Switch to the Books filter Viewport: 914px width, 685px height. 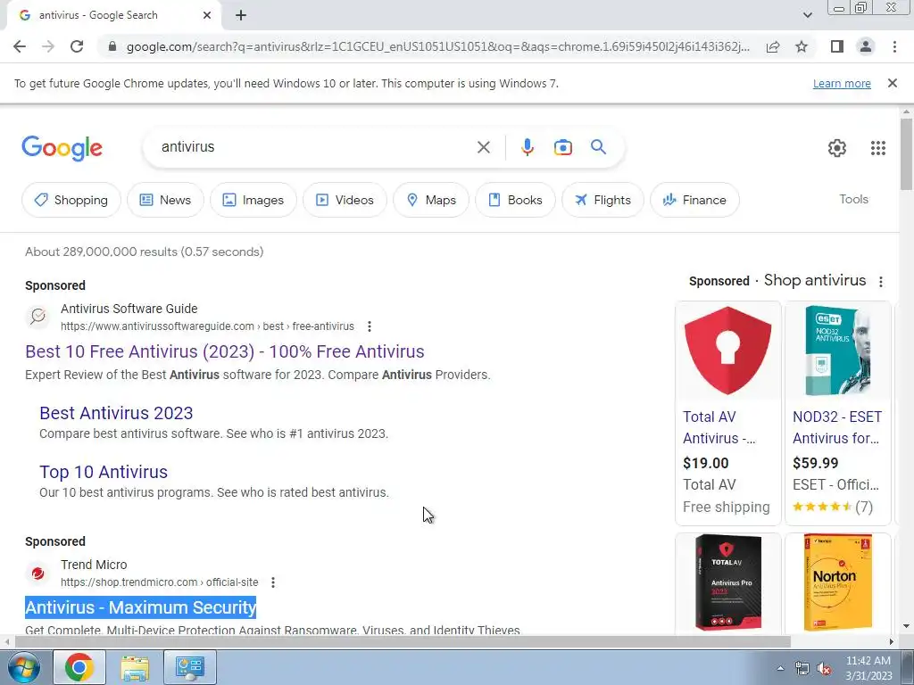[x=515, y=200]
